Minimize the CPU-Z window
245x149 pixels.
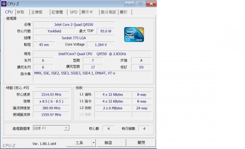130,4
